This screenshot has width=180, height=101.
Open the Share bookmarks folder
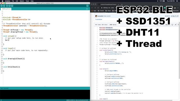[108, 11]
